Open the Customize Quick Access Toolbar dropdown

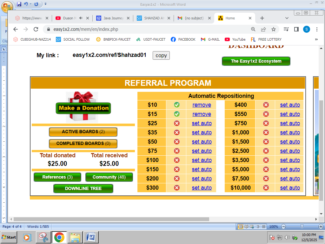pyautogui.click(x=45, y=4)
